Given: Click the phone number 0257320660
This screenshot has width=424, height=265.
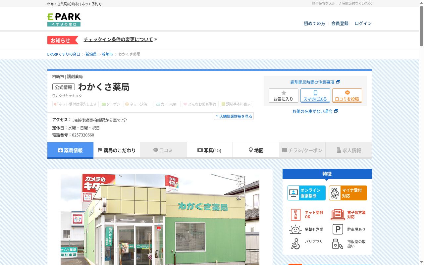Looking at the screenshot, I should [x=83, y=135].
